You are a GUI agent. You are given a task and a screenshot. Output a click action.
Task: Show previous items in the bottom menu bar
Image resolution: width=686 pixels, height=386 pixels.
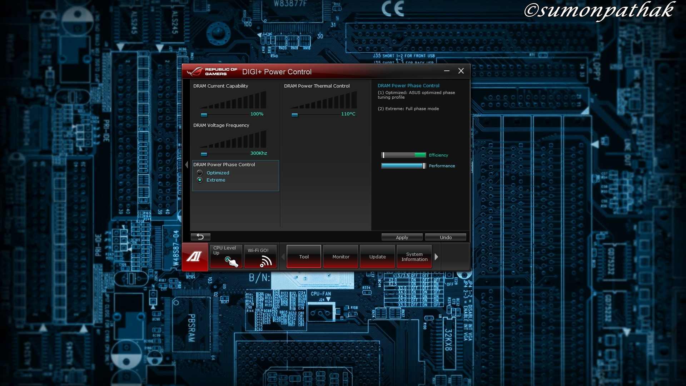click(283, 257)
